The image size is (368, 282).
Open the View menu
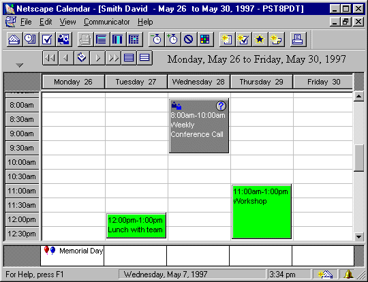pos(67,22)
